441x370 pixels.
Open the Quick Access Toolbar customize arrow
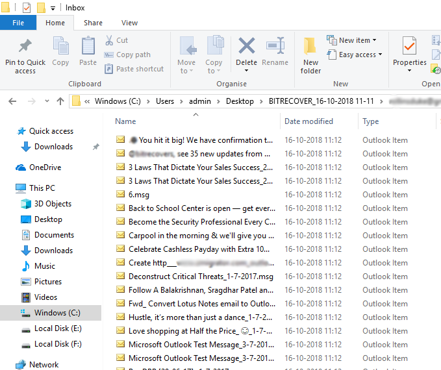pos(53,8)
